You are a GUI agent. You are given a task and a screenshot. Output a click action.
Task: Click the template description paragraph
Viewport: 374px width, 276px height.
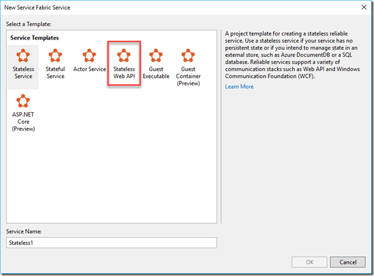click(293, 56)
